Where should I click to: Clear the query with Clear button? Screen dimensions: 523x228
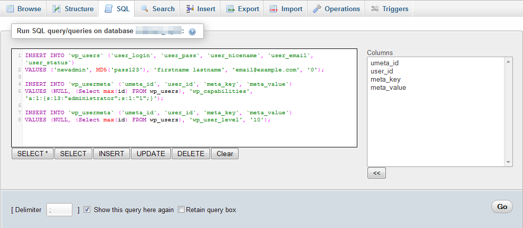pyautogui.click(x=225, y=154)
